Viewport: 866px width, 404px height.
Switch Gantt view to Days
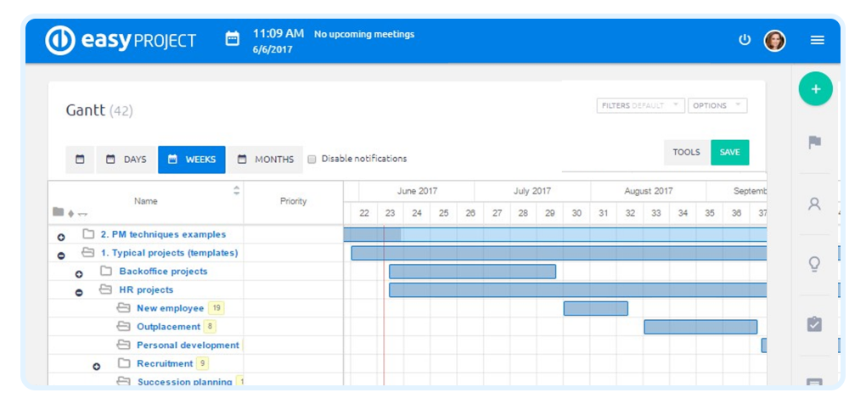click(126, 160)
